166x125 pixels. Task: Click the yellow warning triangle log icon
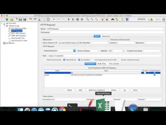[151, 19]
